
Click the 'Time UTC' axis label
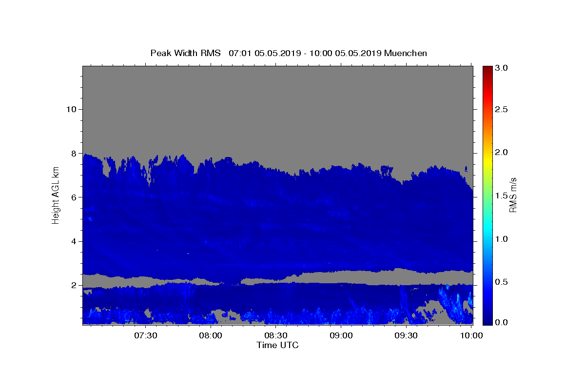click(277, 345)
